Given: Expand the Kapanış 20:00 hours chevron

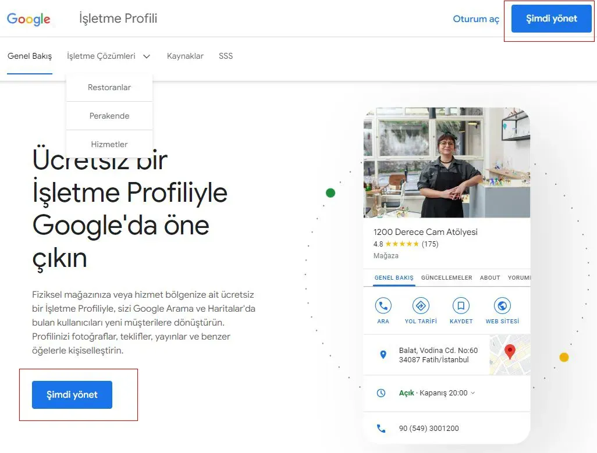Looking at the screenshot, I should [472, 393].
